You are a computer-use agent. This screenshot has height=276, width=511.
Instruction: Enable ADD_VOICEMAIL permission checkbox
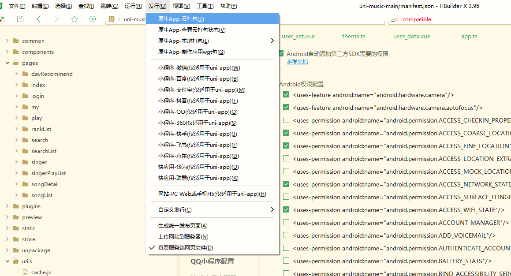tap(286, 235)
